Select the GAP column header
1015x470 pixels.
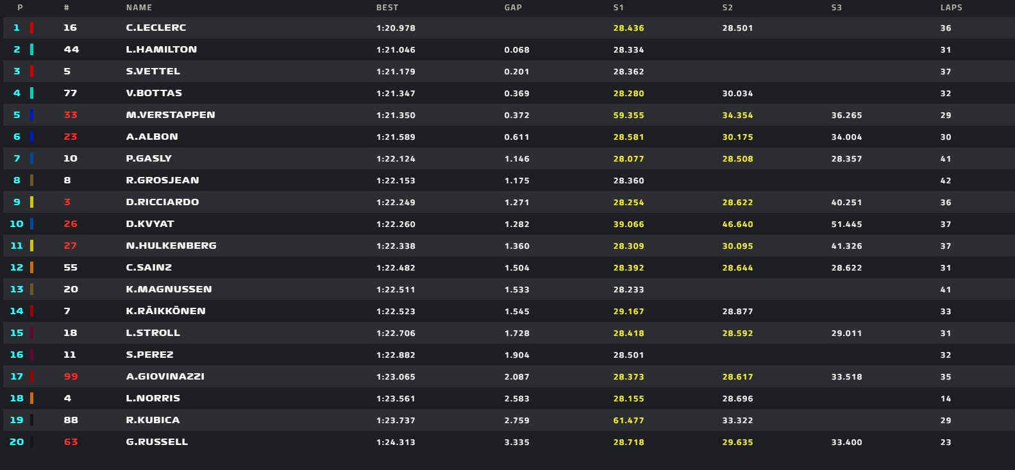[513, 8]
